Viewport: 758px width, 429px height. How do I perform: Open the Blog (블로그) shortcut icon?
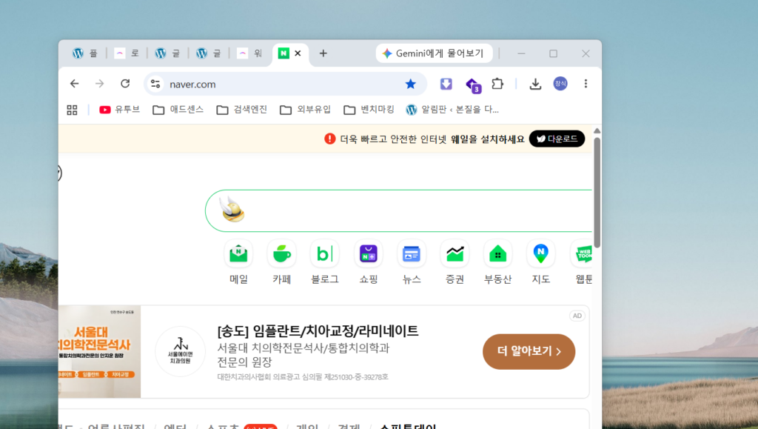pyautogui.click(x=324, y=254)
